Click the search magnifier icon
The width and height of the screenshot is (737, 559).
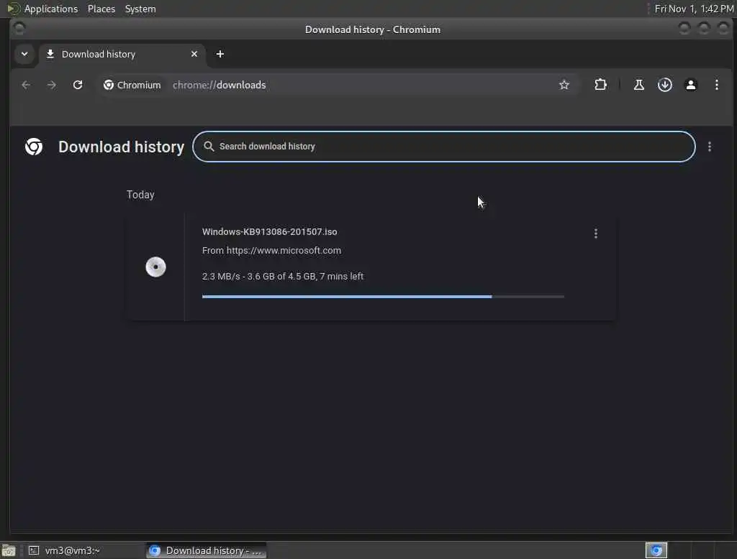tap(209, 147)
